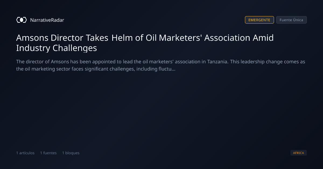
Task: Click the word 'Tanzania' in the summary
Action: (218, 62)
